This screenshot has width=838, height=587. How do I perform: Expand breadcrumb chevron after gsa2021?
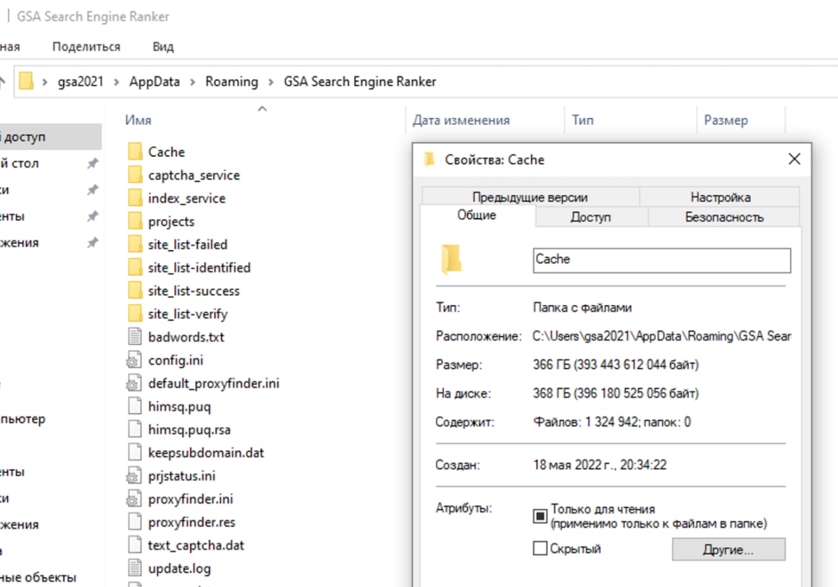(x=116, y=82)
